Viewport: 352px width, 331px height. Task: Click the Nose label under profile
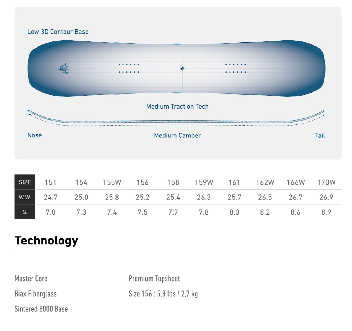tap(35, 135)
